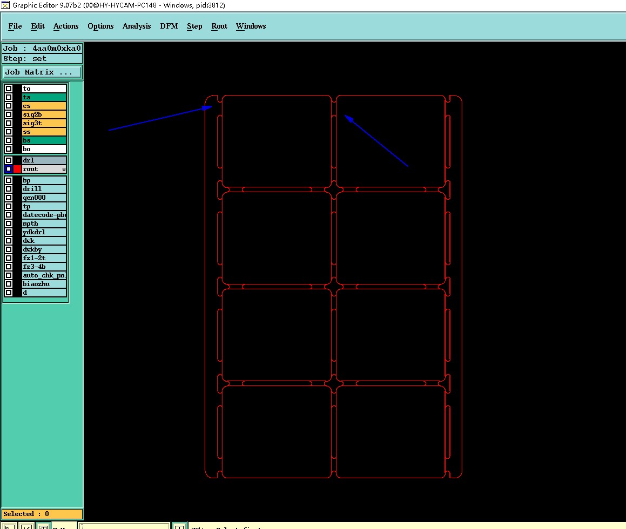Toggle the checkbox for layer sig3t
The width and height of the screenshot is (626, 529).
coord(9,123)
